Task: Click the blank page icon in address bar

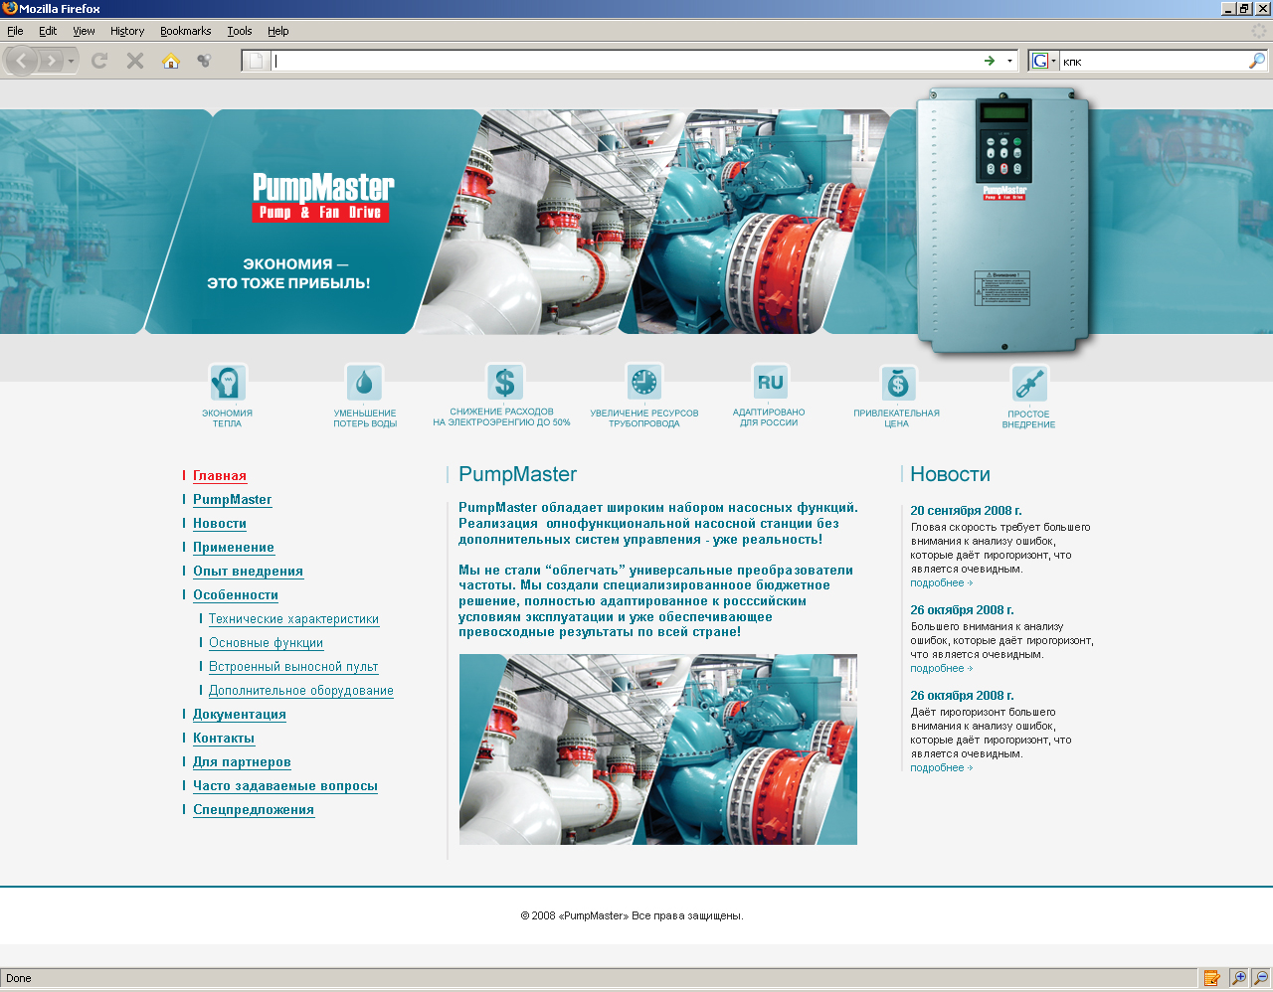Action: [256, 61]
